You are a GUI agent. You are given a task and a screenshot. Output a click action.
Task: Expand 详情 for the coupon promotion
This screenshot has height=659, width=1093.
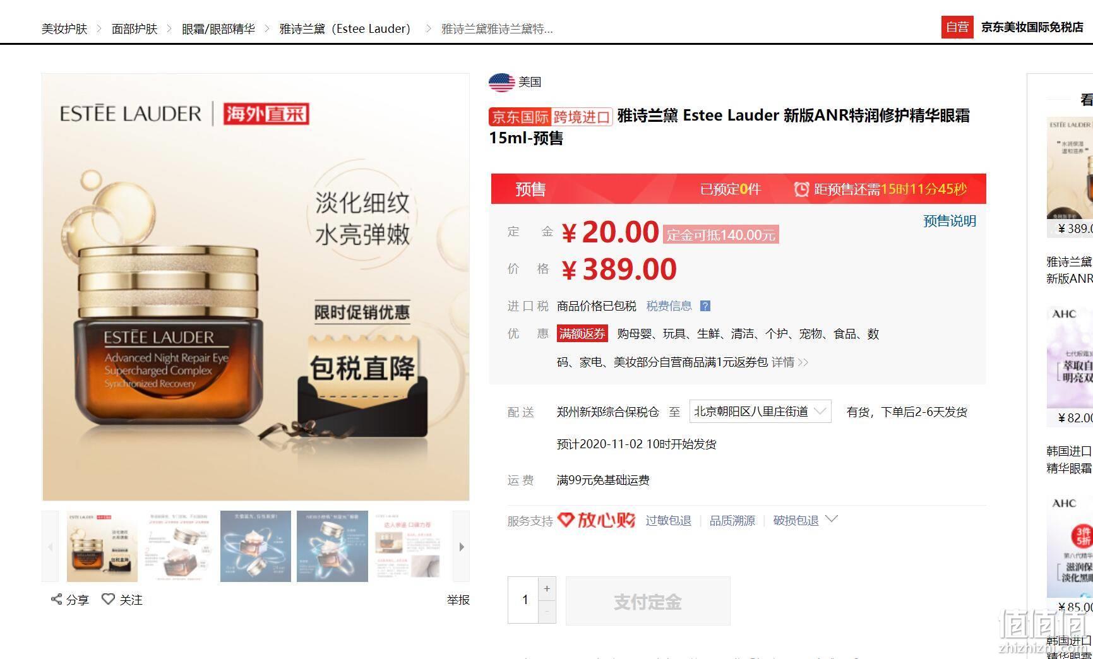click(x=790, y=362)
